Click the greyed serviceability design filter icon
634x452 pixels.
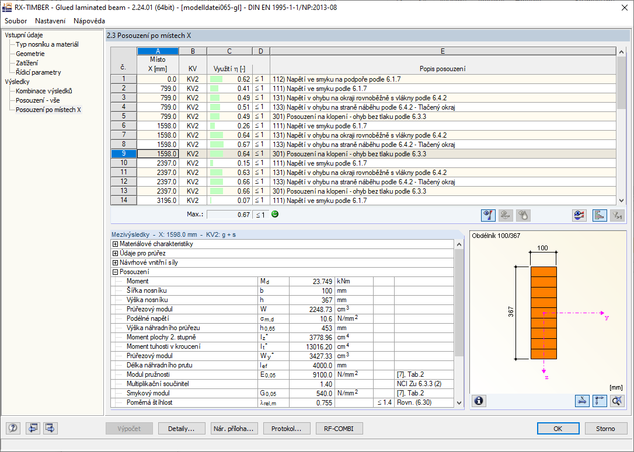506,215
